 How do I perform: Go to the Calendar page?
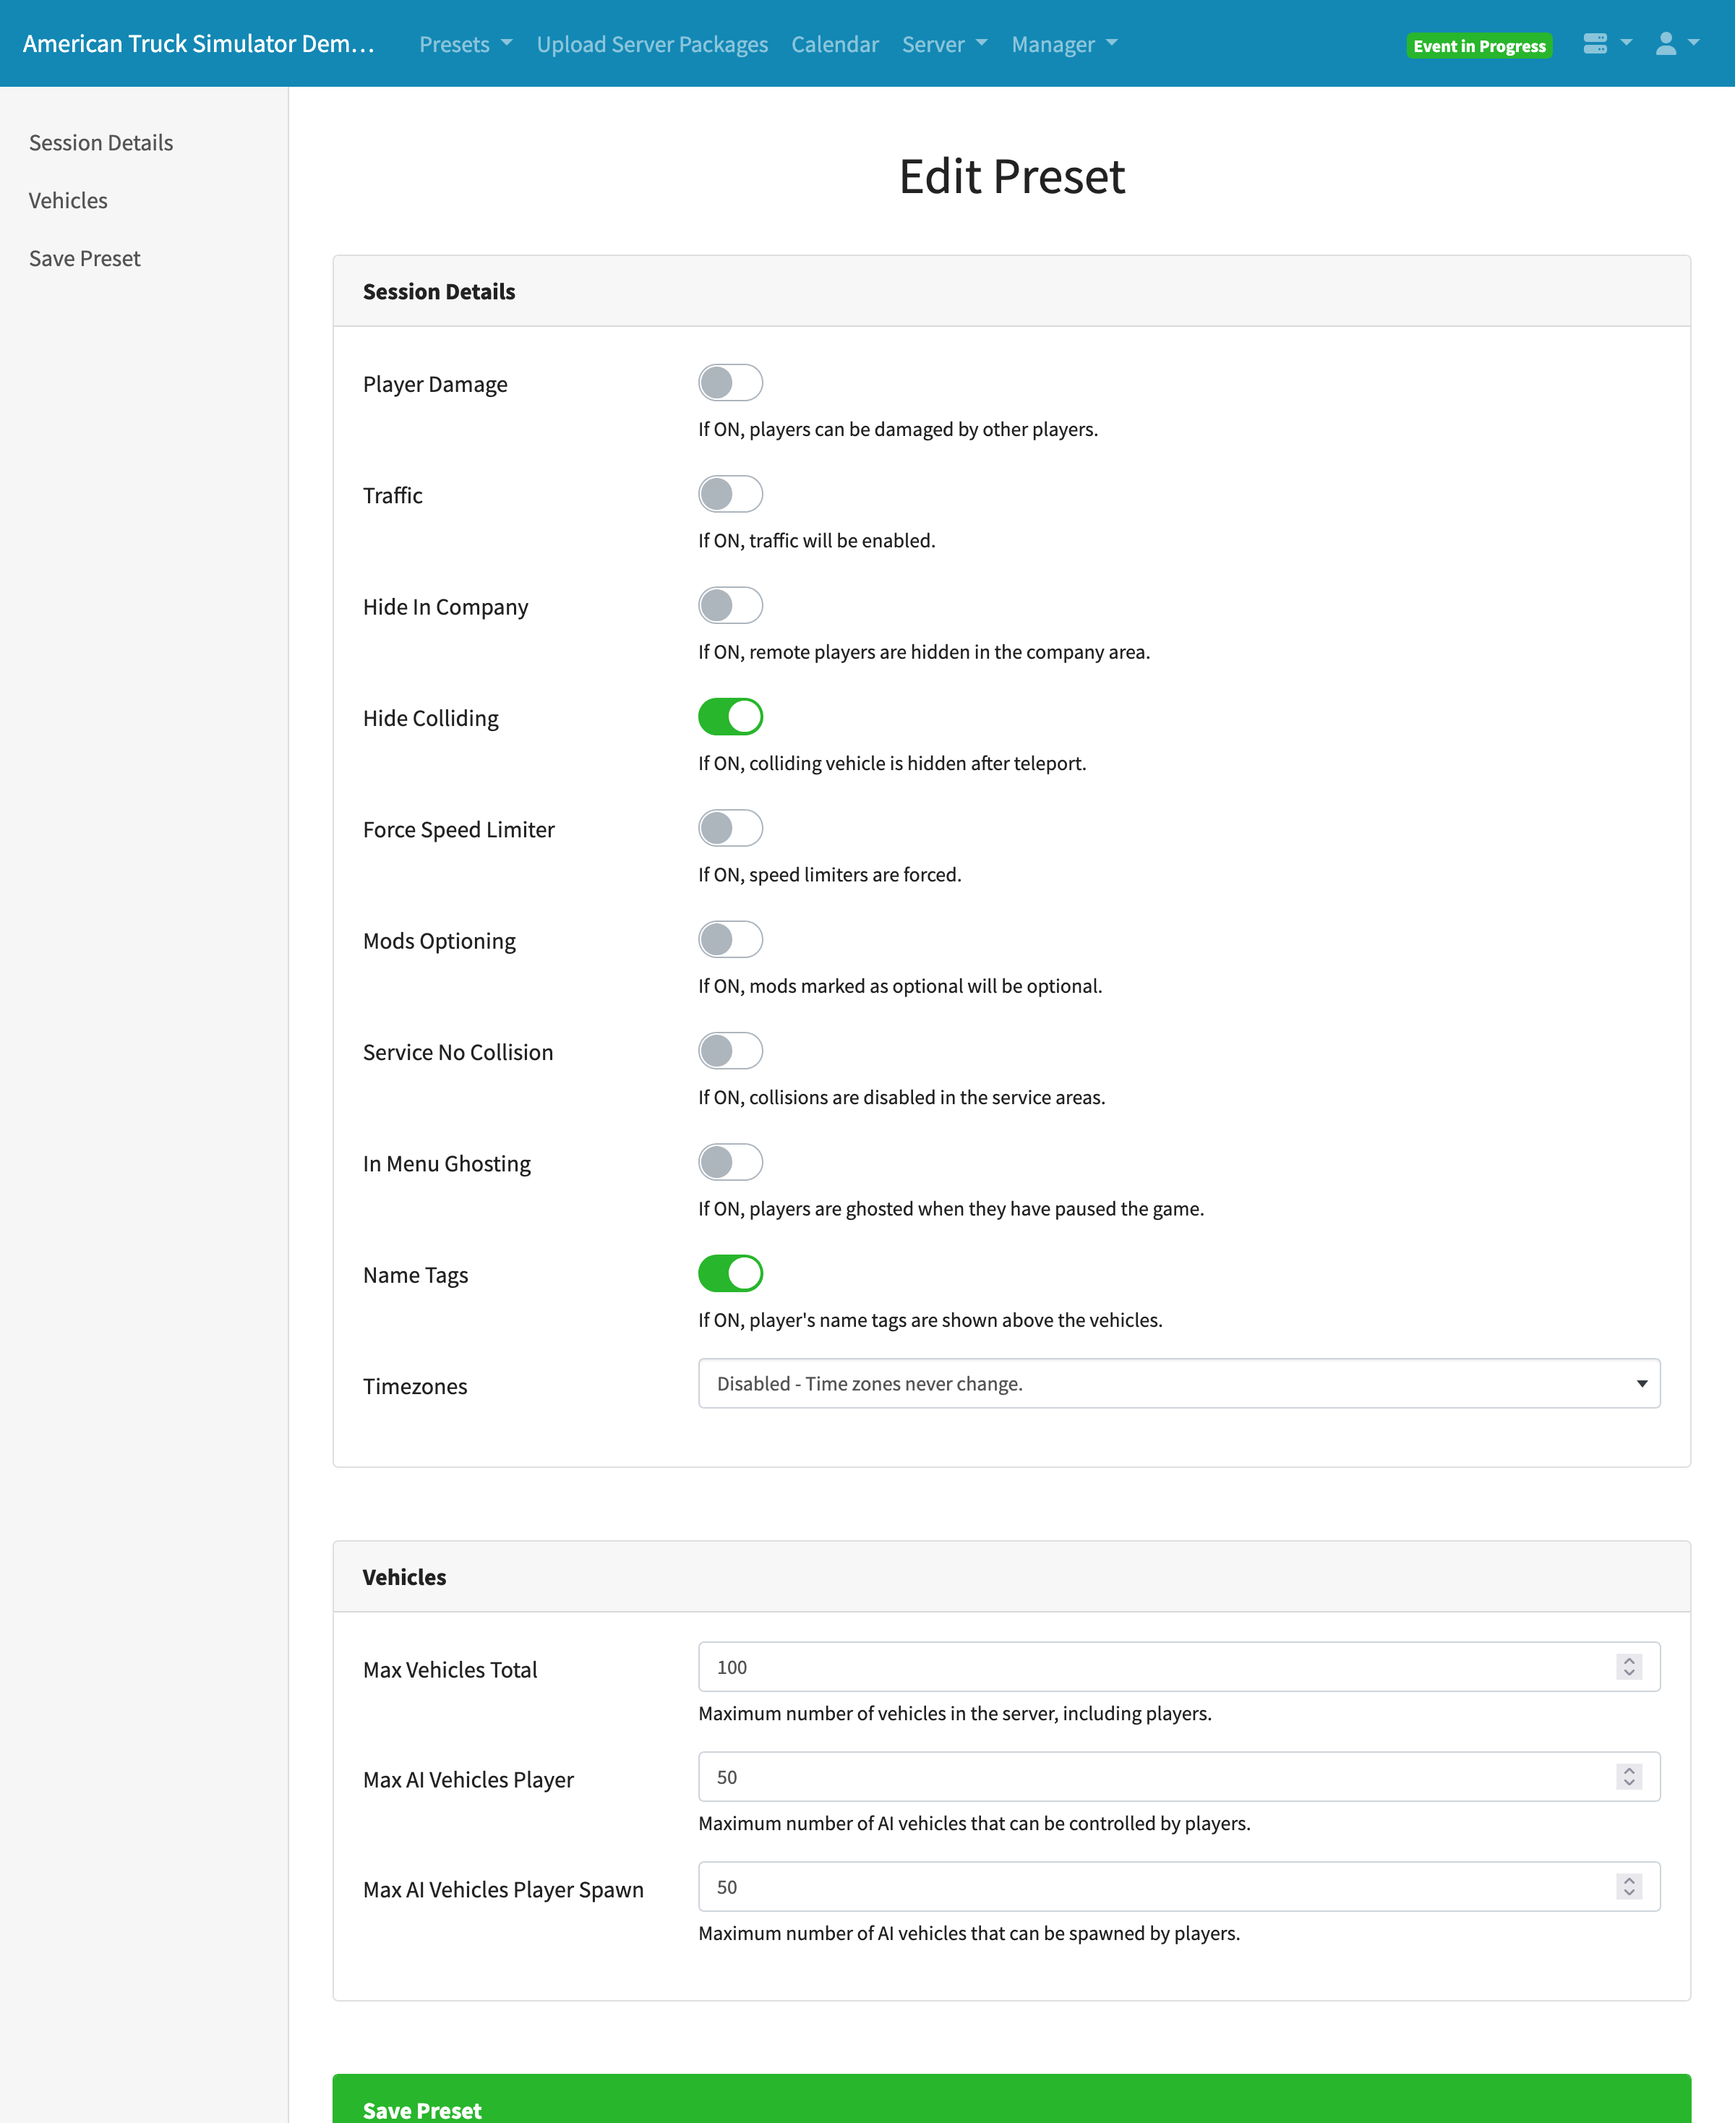pyautogui.click(x=834, y=44)
